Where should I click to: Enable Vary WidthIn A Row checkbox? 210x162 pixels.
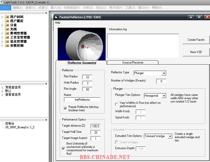click(x=117, y=104)
